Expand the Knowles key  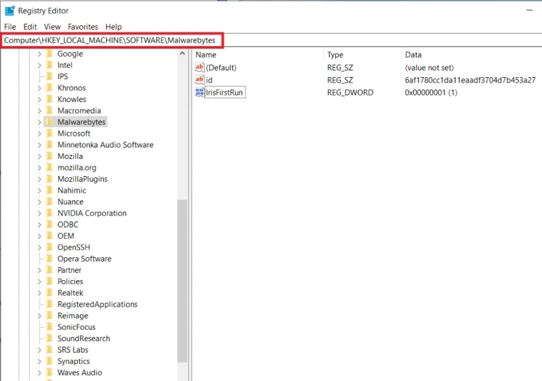pyautogui.click(x=39, y=99)
